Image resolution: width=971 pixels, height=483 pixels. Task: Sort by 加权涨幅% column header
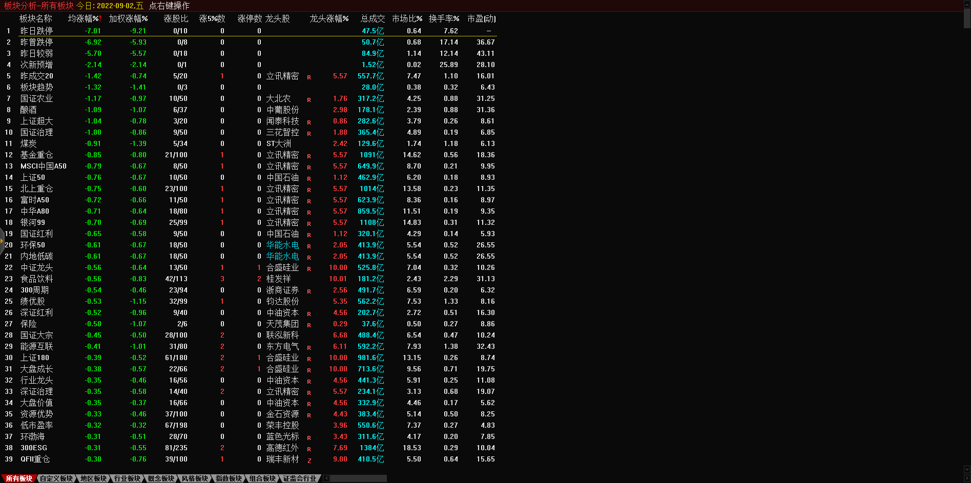point(128,18)
